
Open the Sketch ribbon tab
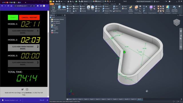click(63, 4)
